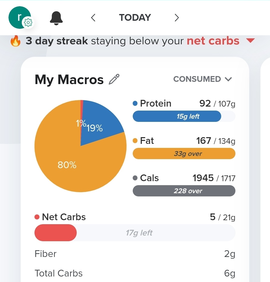Tap the Net Carbs progress bar
The image size is (270, 282).
(x=135, y=233)
